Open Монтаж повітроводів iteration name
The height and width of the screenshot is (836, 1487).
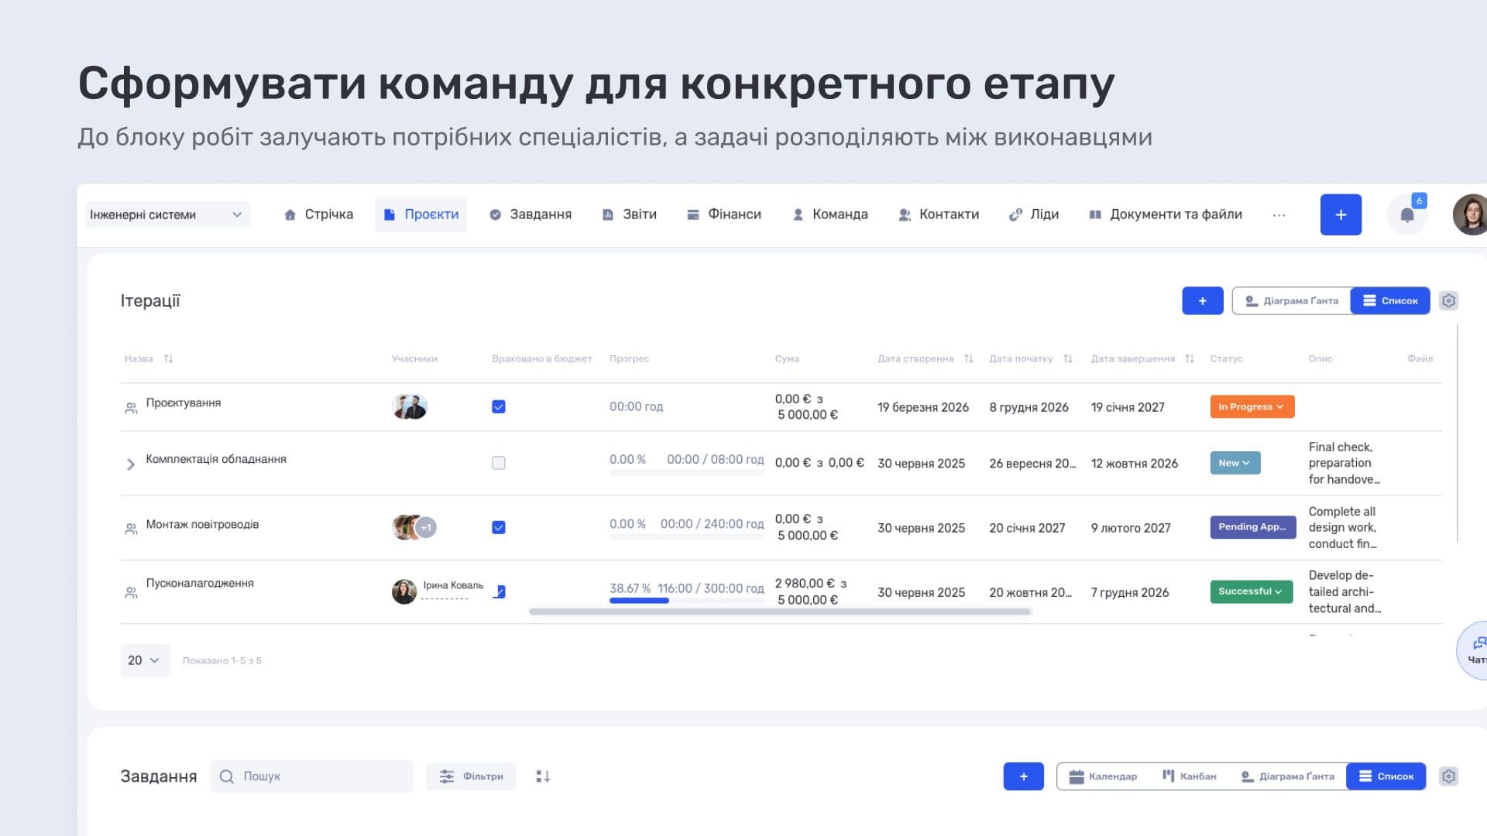click(202, 525)
